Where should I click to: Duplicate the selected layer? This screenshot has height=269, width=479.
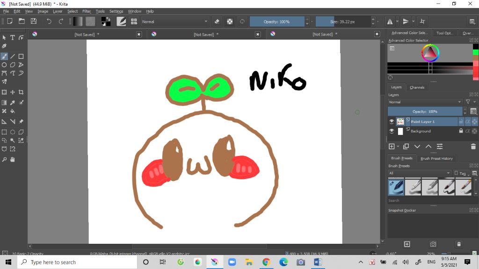pyautogui.click(x=406, y=147)
